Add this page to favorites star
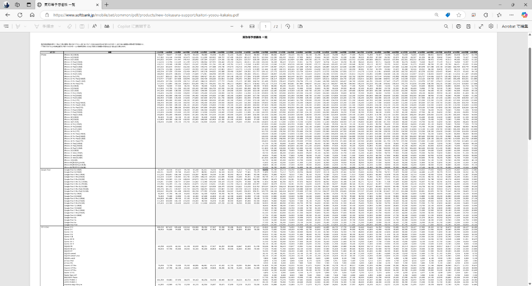532x286 pixels. tap(459, 15)
